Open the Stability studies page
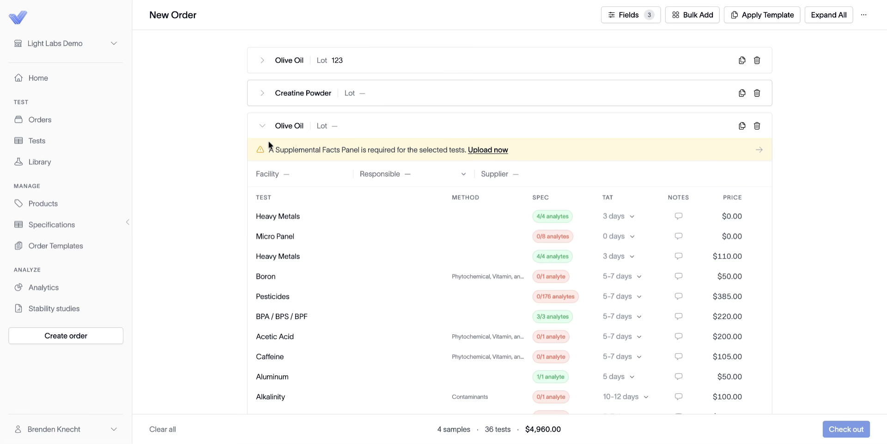The height and width of the screenshot is (444, 887). pyautogui.click(x=54, y=308)
